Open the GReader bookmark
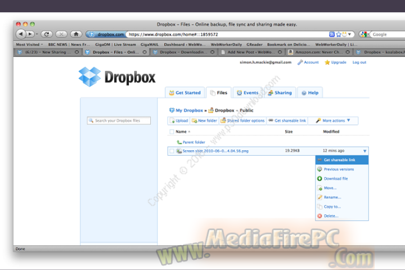 (x=254, y=44)
